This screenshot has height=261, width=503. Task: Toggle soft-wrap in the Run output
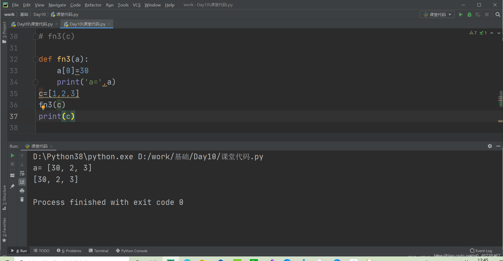(22, 173)
